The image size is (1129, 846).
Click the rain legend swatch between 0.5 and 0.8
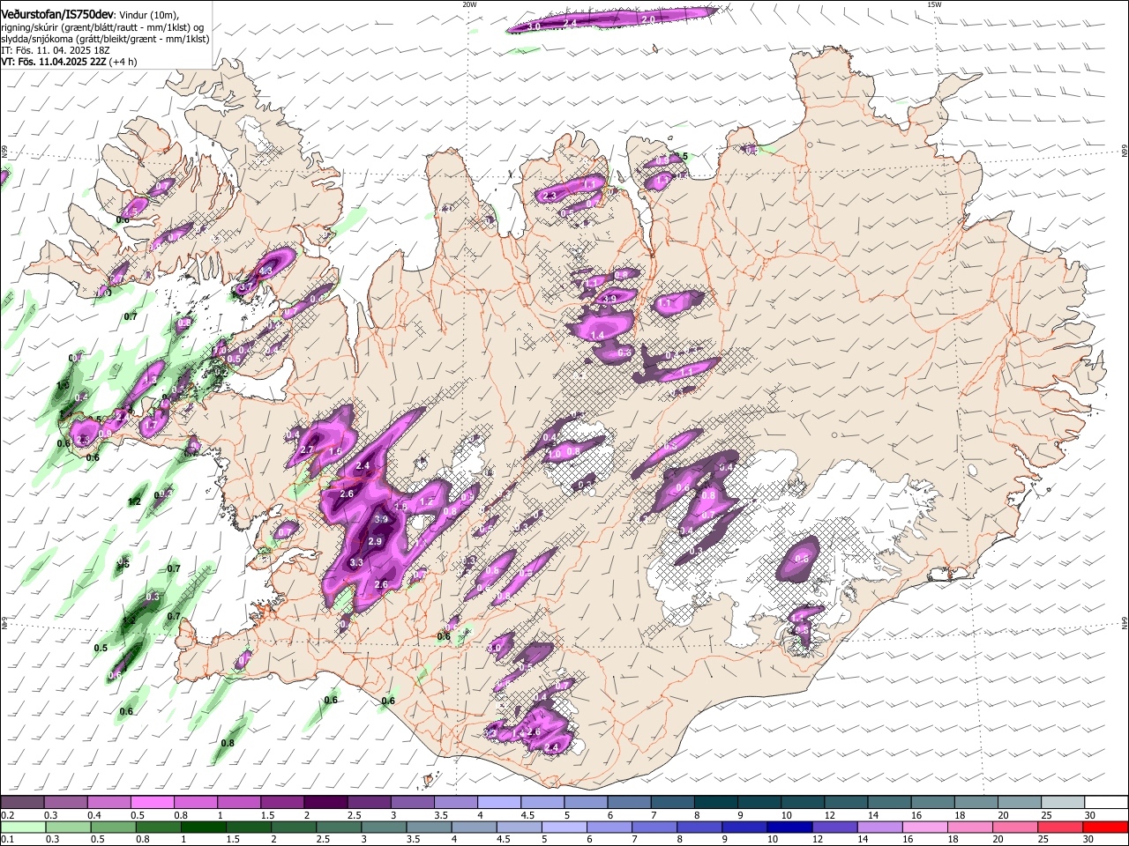point(113,827)
